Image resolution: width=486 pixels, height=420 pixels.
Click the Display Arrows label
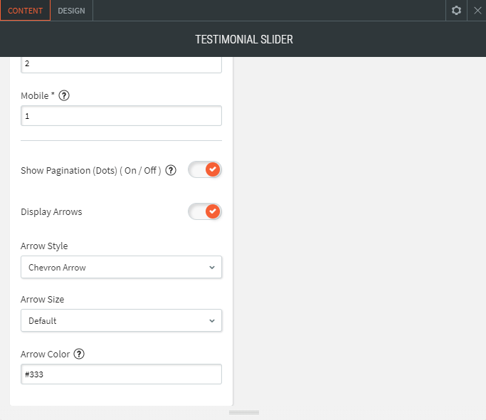[51, 212]
